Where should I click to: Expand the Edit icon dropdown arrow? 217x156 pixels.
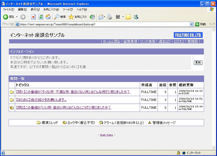123,17
